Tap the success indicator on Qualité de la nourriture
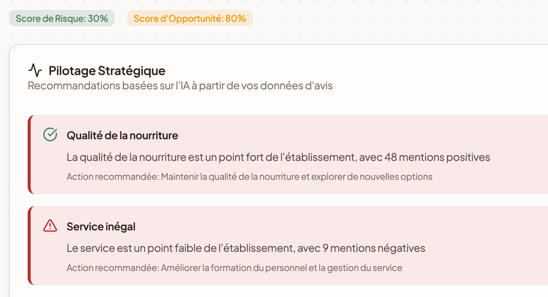Viewport: 548px width, 297px height. [x=51, y=134]
